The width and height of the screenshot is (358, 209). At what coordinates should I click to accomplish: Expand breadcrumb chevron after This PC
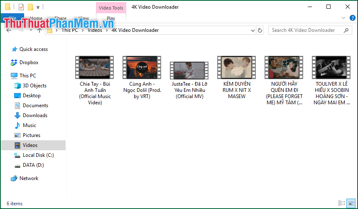click(x=83, y=30)
